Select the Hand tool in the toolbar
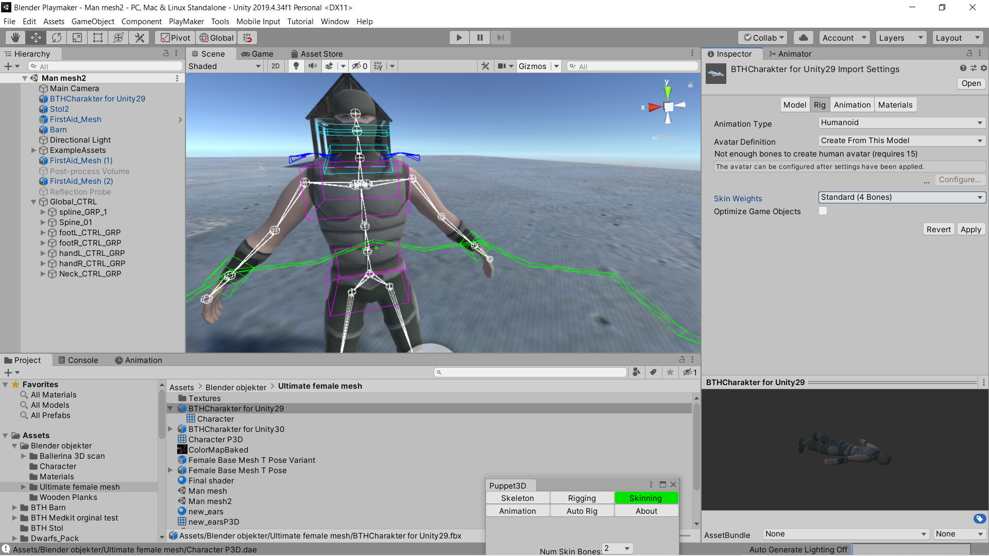The height and width of the screenshot is (556, 989). coord(15,37)
